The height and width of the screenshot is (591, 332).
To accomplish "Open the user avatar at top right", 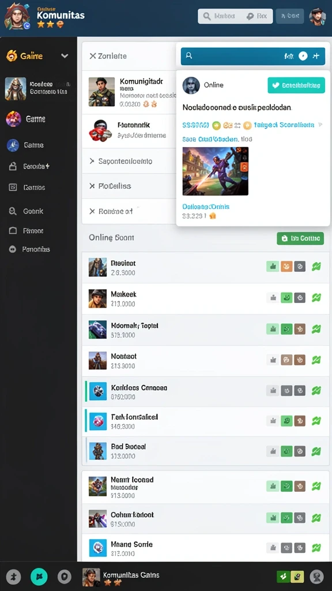I will [x=317, y=17].
